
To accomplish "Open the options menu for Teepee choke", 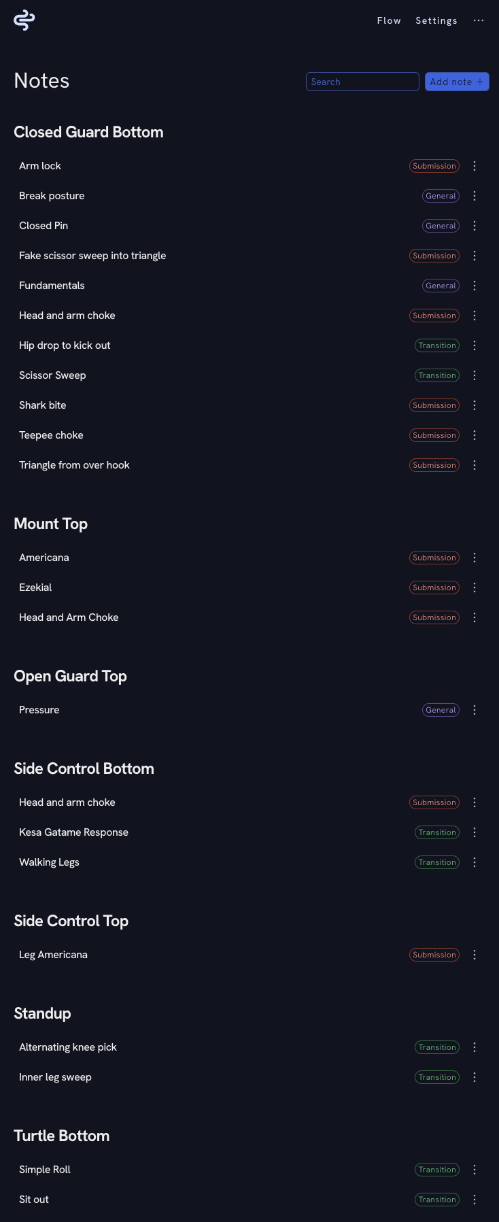I will coord(475,435).
